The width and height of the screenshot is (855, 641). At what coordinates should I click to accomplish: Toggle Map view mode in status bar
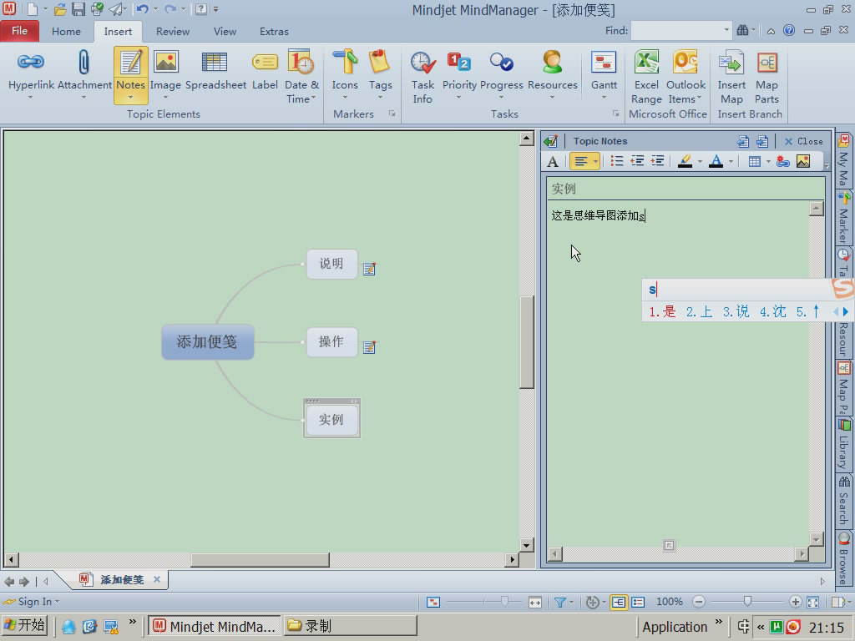619,603
